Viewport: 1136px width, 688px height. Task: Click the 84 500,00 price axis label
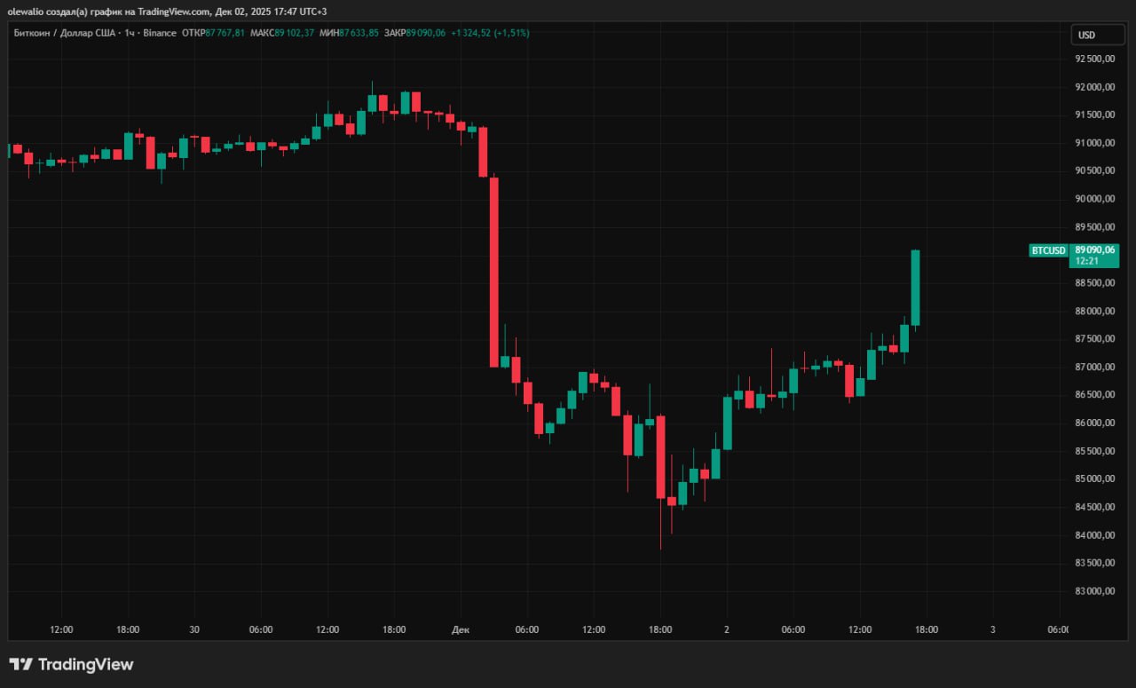[1095, 507]
